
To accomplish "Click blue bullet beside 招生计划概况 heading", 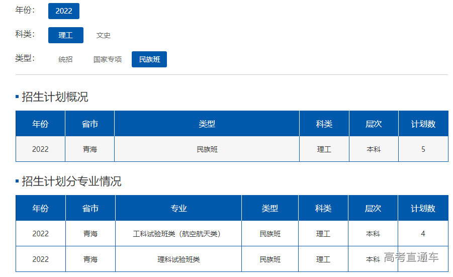I will (17, 97).
